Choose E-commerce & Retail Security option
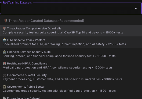The height and width of the screenshot is (99, 142). pyautogui.click(x=71, y=77)
